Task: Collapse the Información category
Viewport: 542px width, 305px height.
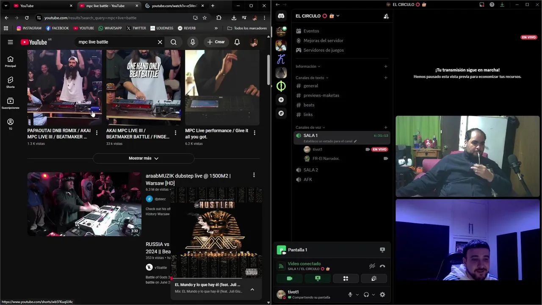Action: tap(308, 67)
